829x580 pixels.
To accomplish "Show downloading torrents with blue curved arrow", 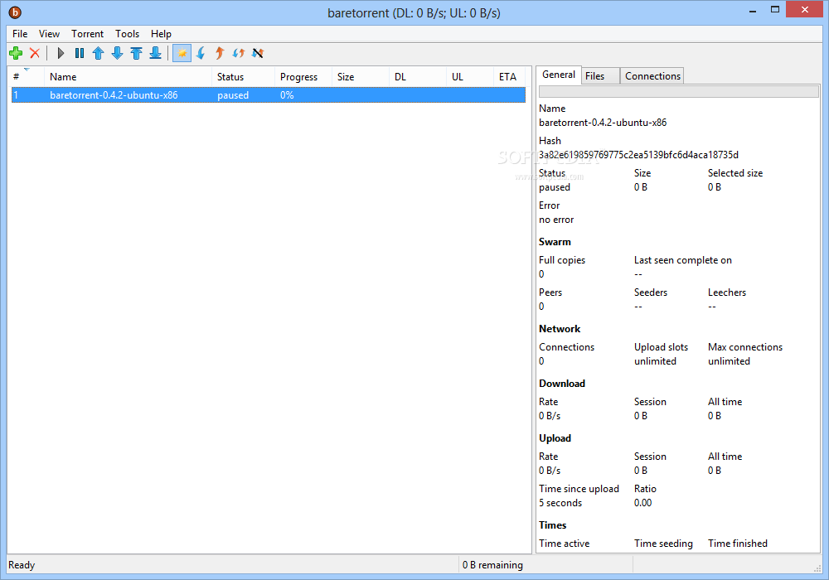I will 201,53.
